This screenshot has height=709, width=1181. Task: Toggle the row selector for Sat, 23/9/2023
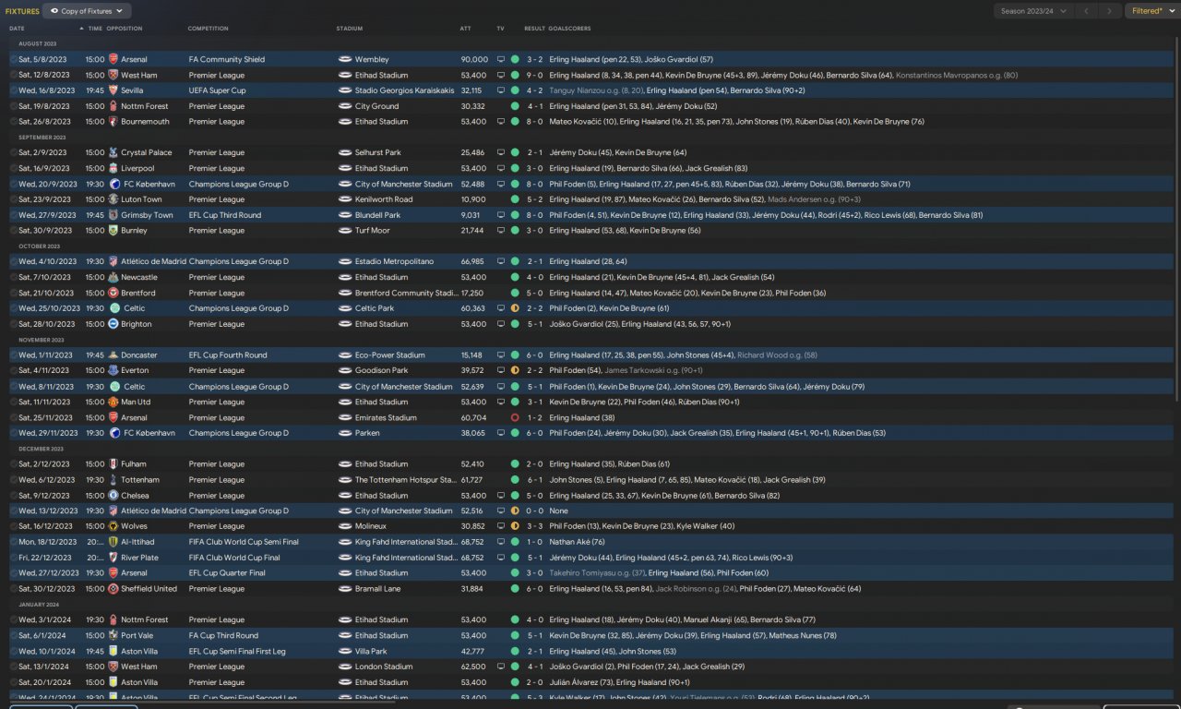tap(14, 199)
